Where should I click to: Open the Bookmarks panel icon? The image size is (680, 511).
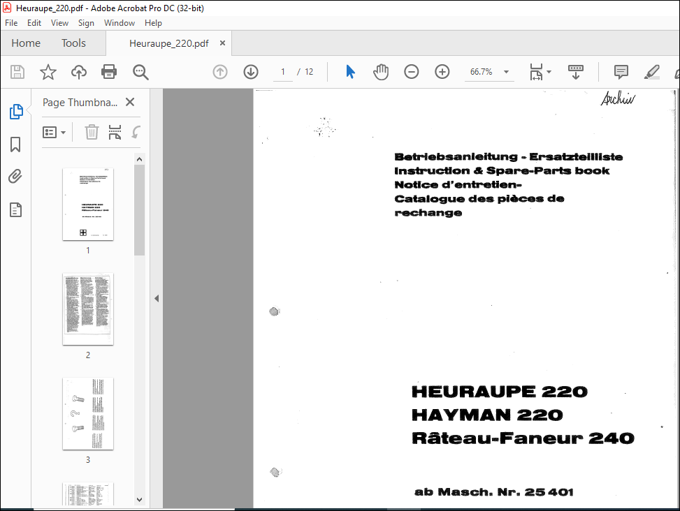[x=15, y=145]
